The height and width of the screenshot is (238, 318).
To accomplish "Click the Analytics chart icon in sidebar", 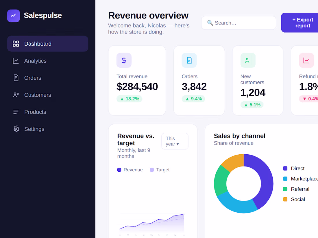I will 16,61.
